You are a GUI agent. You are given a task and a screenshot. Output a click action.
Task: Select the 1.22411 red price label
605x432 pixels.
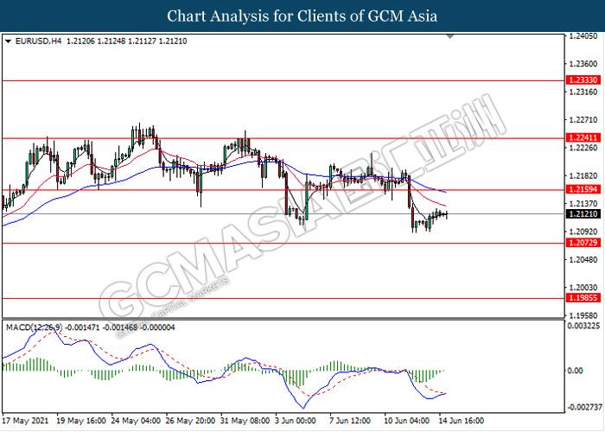coord(583,137)
